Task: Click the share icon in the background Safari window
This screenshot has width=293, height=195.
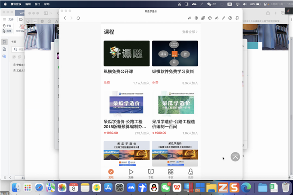Action: point(268,13)
